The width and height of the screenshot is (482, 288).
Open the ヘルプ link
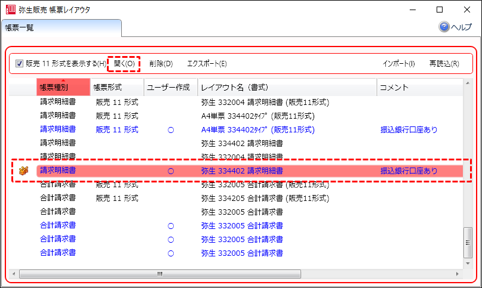point(461,27)
